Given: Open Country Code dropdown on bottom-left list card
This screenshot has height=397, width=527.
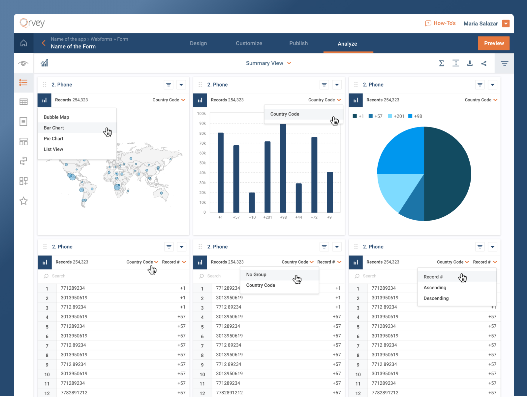Looking at the screenshot, I should [142, 262].
